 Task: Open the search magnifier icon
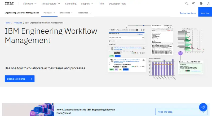point(187,3)
